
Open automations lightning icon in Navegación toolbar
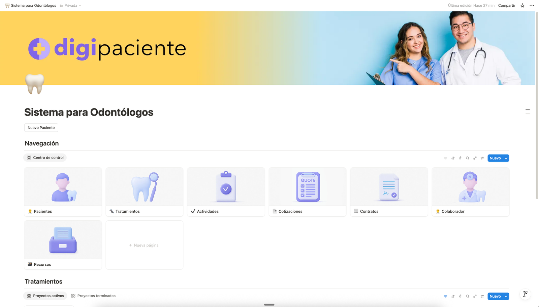[x=460, y=158]
